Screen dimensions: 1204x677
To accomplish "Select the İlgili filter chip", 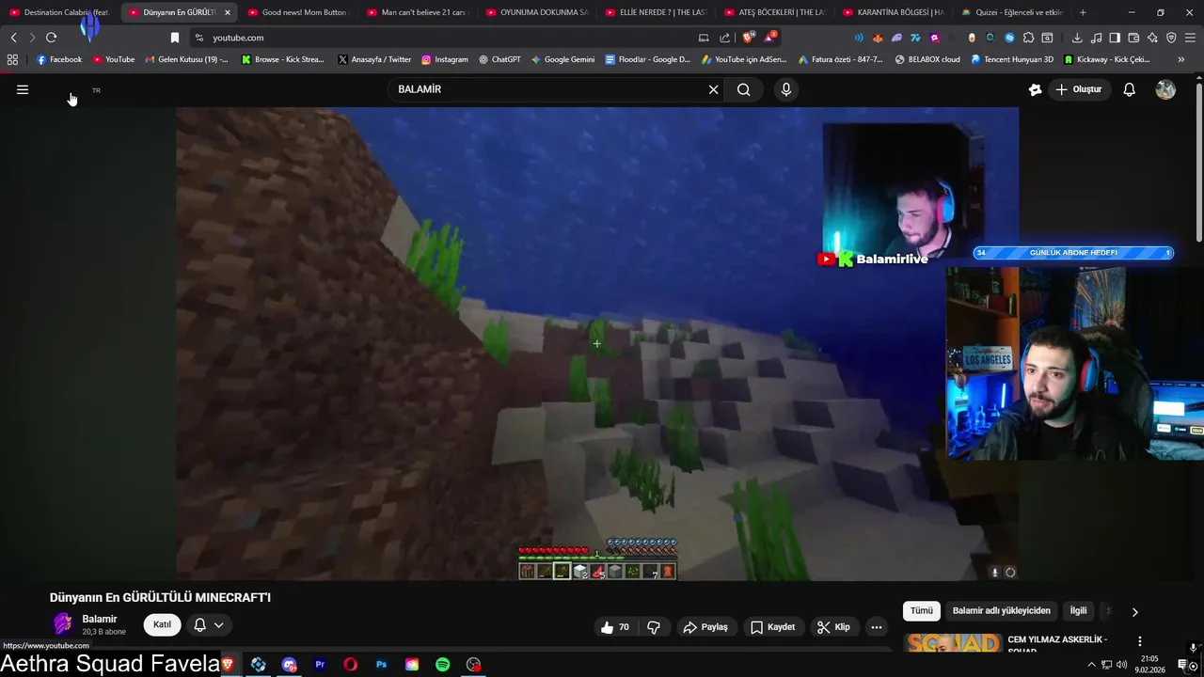I will pos(1078,611).
